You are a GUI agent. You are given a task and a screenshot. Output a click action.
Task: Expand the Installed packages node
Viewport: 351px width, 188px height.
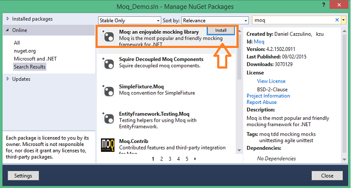pyautogui.click(x=8, y=19)
